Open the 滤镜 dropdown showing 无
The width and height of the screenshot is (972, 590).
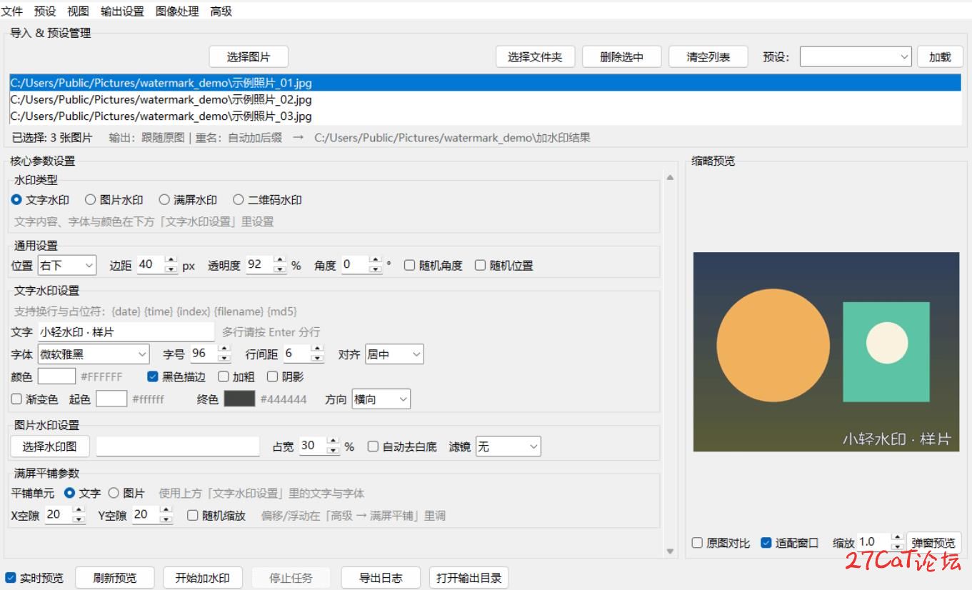(x=508, y=447)
